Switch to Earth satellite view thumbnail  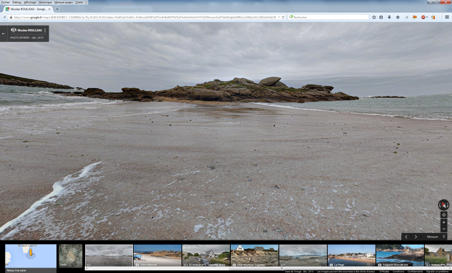coord(71,256)
